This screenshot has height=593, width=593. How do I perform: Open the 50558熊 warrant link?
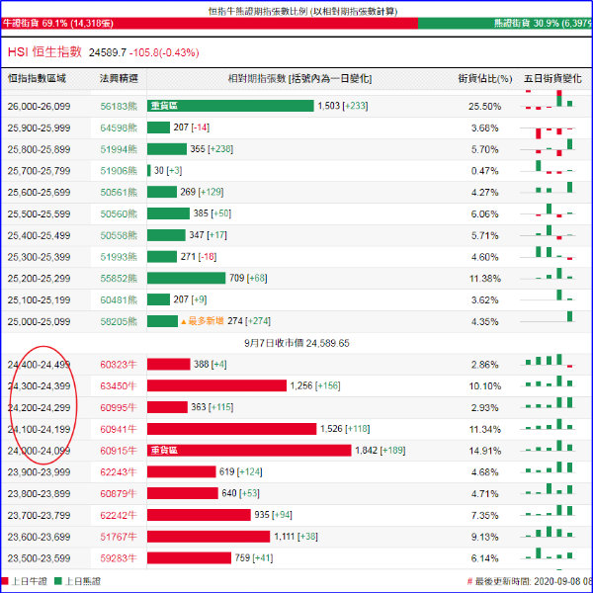[119, 235]
